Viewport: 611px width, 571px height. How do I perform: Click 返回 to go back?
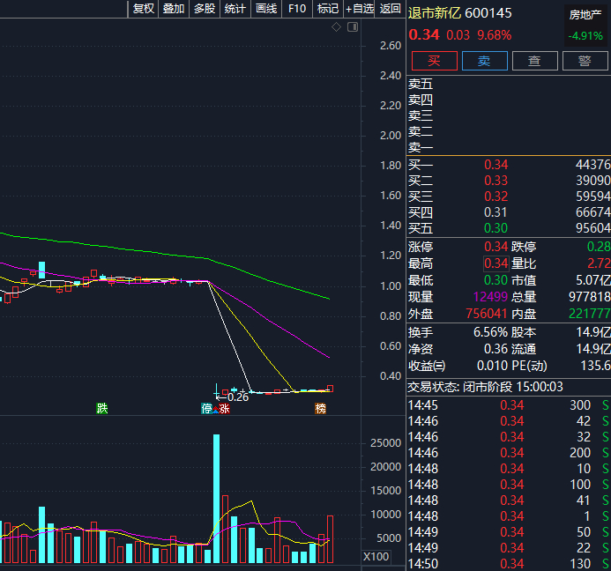click(x=390, y=9)
